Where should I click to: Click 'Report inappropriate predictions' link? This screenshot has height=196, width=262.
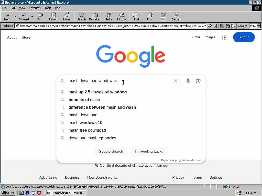181,160
